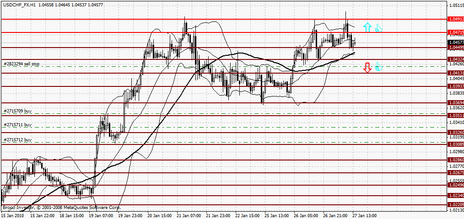Select the #2715709 buy order label
The height and width of the screenshot is (219, 464).
pos(17,111)
